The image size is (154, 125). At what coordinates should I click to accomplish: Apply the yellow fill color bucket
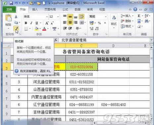36,29
